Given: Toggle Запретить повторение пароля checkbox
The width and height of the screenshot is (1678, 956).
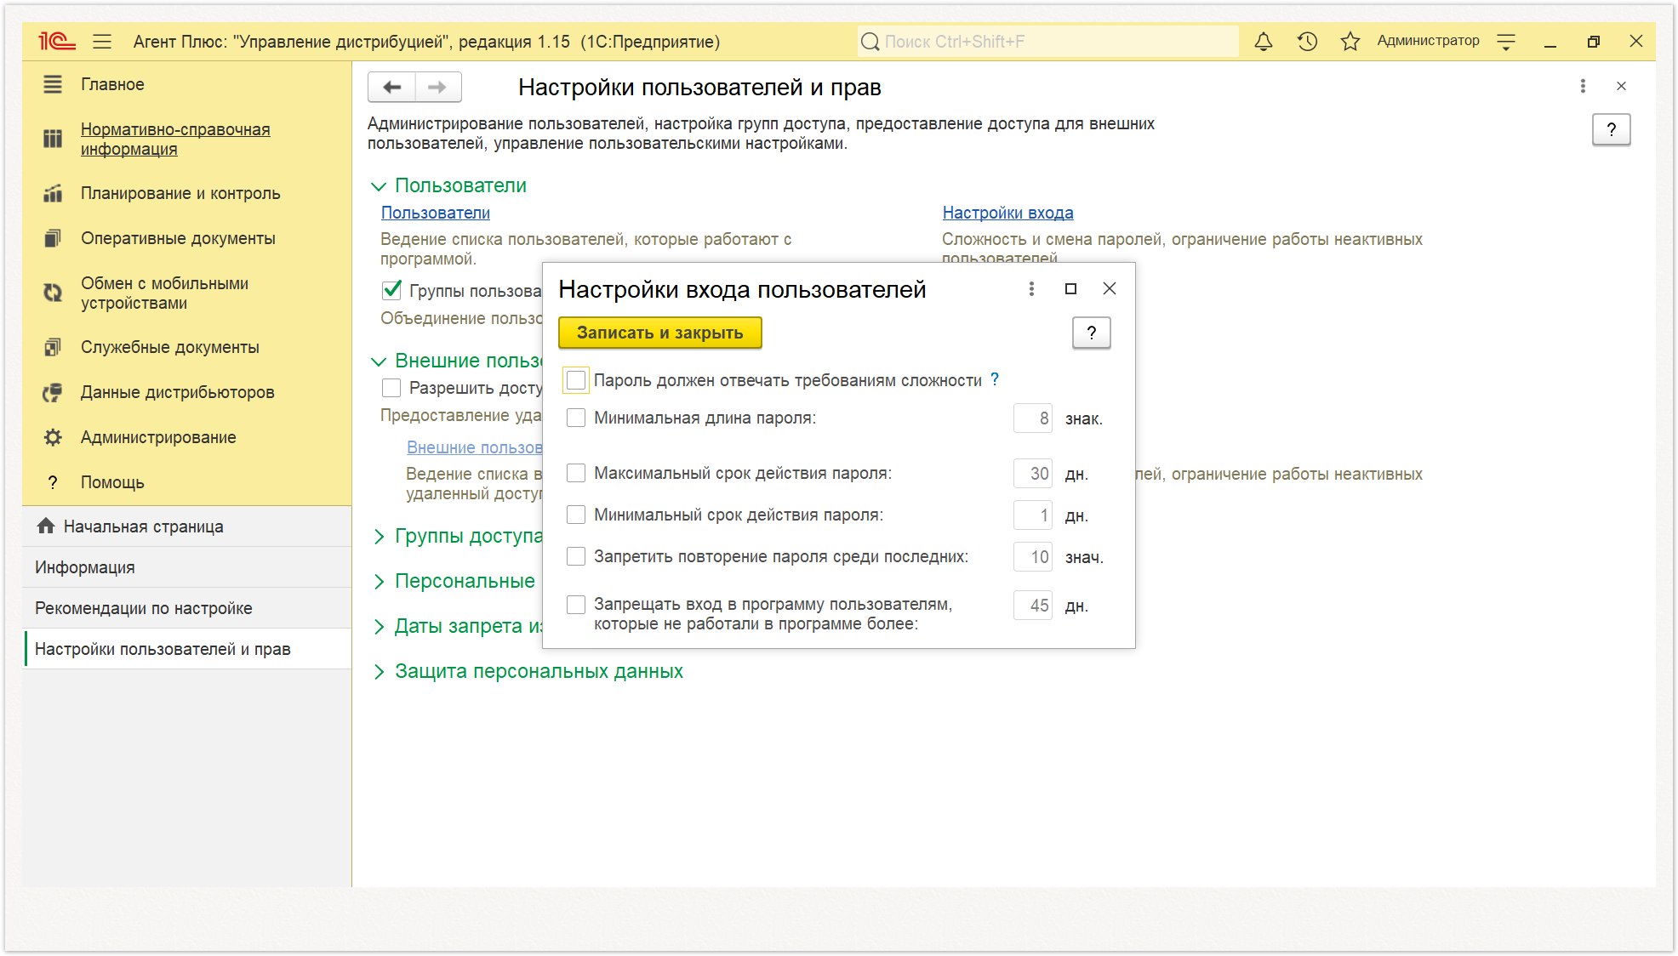Looking at the screenshot, I should (x=576, y=556).
